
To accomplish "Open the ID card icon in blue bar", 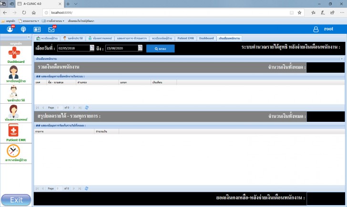I will point(37,29).
